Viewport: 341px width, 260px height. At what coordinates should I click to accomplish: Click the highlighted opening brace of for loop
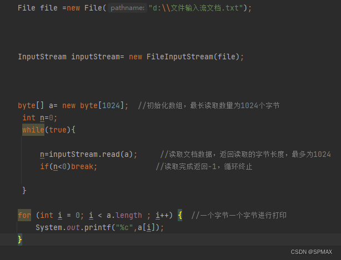click(180, 215)
